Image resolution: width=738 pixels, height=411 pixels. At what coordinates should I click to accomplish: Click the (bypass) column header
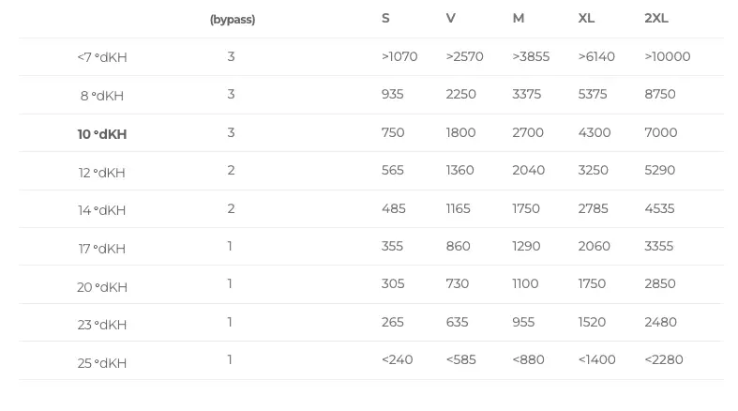[233, 20]
